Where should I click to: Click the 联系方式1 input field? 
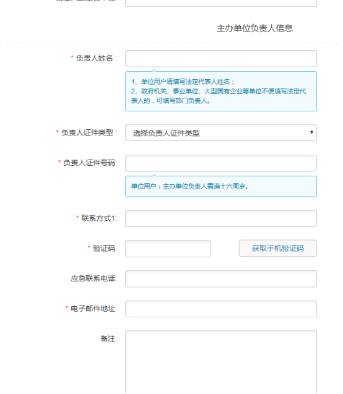tap(221, 218)
